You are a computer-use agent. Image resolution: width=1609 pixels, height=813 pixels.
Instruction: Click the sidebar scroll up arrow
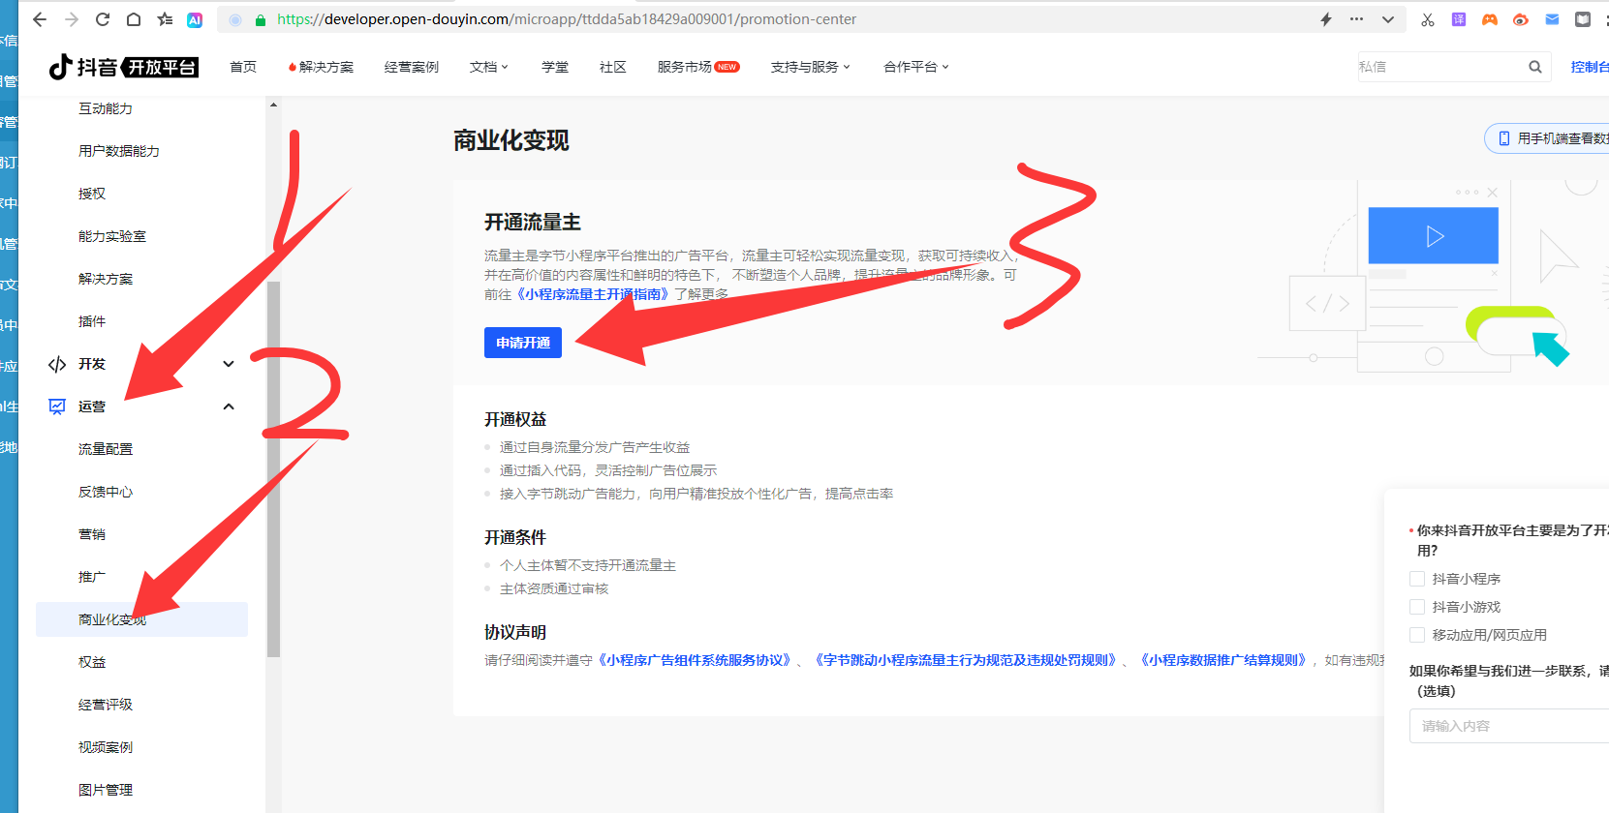click(273, 105)
